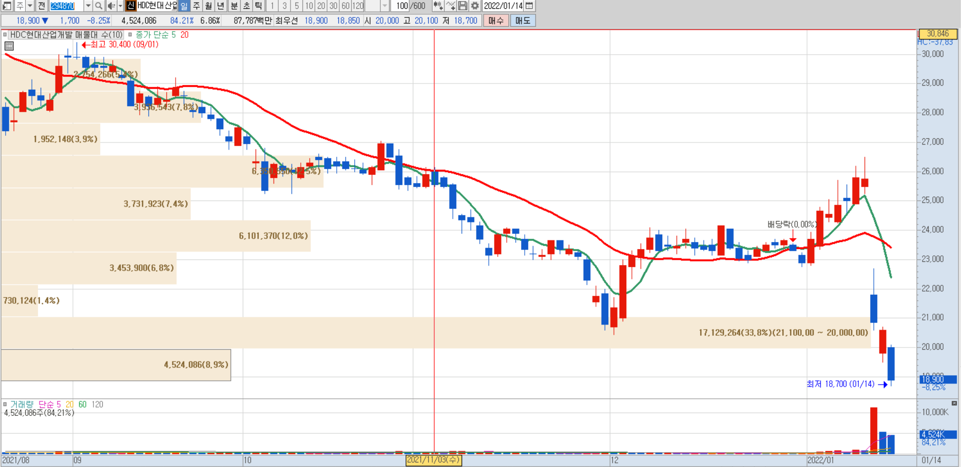Toggle the square marker before HDC현대산업개발 매물대
Screen dimensions: 961x467
5,35
